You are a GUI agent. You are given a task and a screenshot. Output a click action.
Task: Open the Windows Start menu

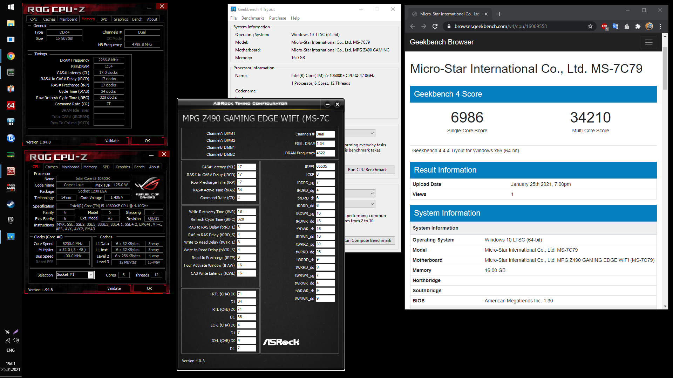pos(11,7)
